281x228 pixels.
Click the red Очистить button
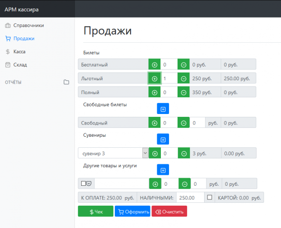tap(169, 211)
